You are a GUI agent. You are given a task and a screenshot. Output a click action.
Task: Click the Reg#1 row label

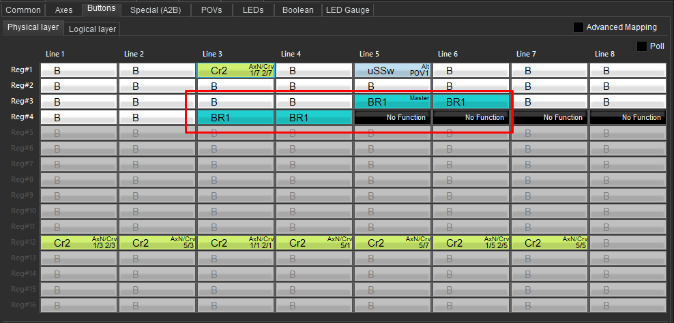click(23, 70)
